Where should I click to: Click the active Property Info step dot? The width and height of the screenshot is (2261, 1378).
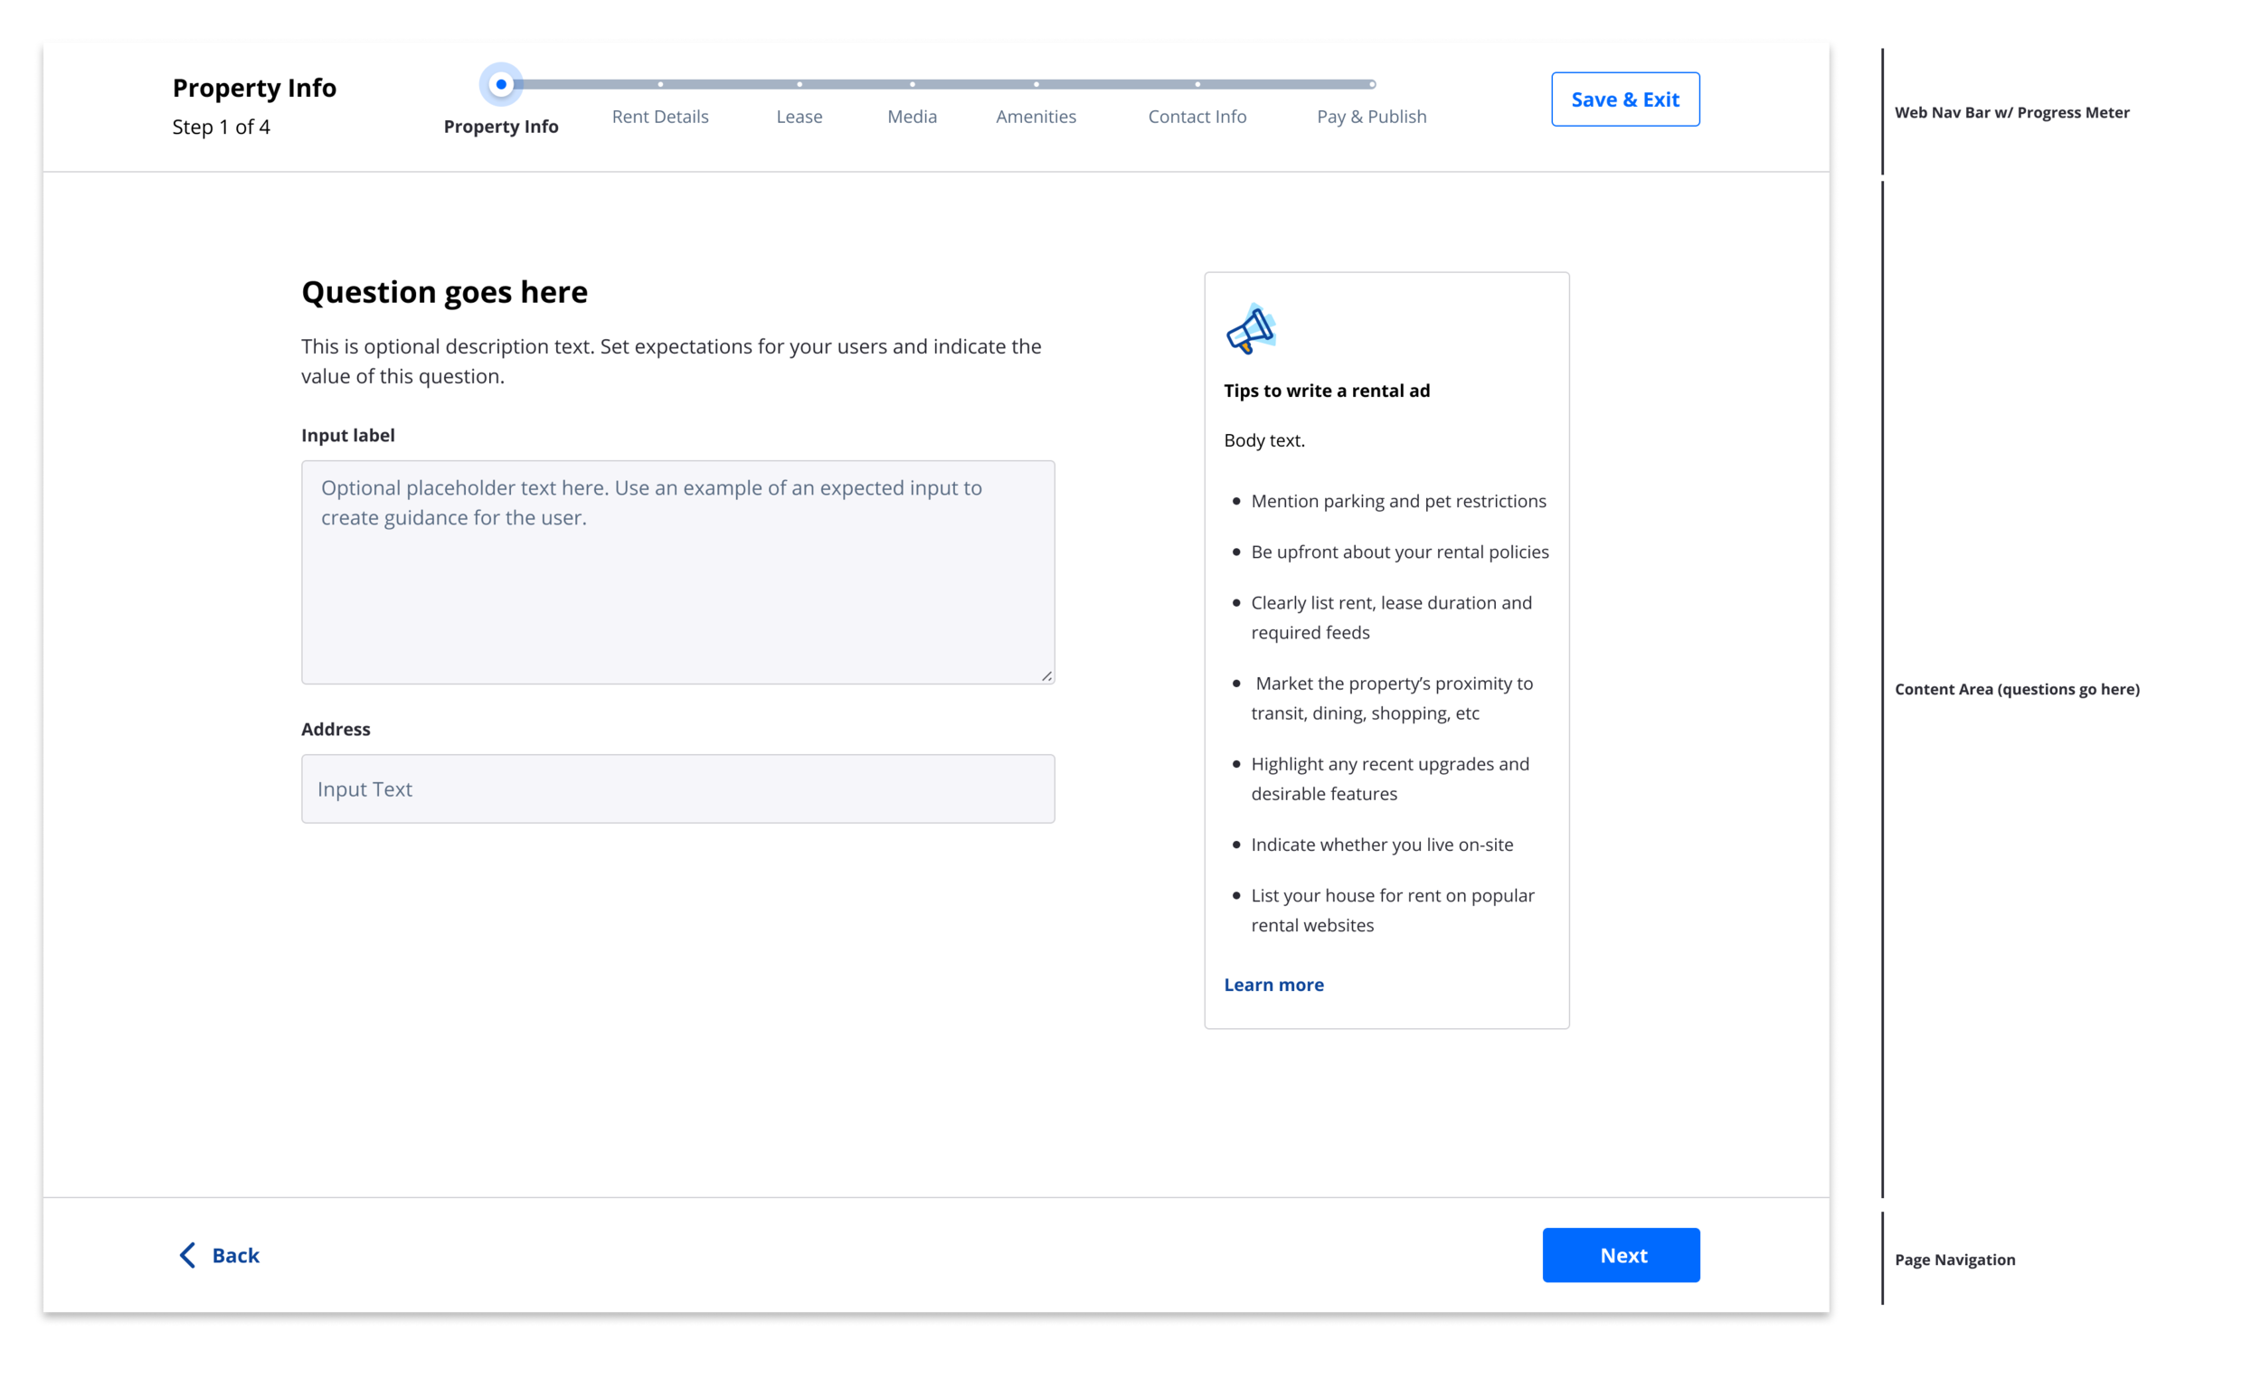click(501, 84)
